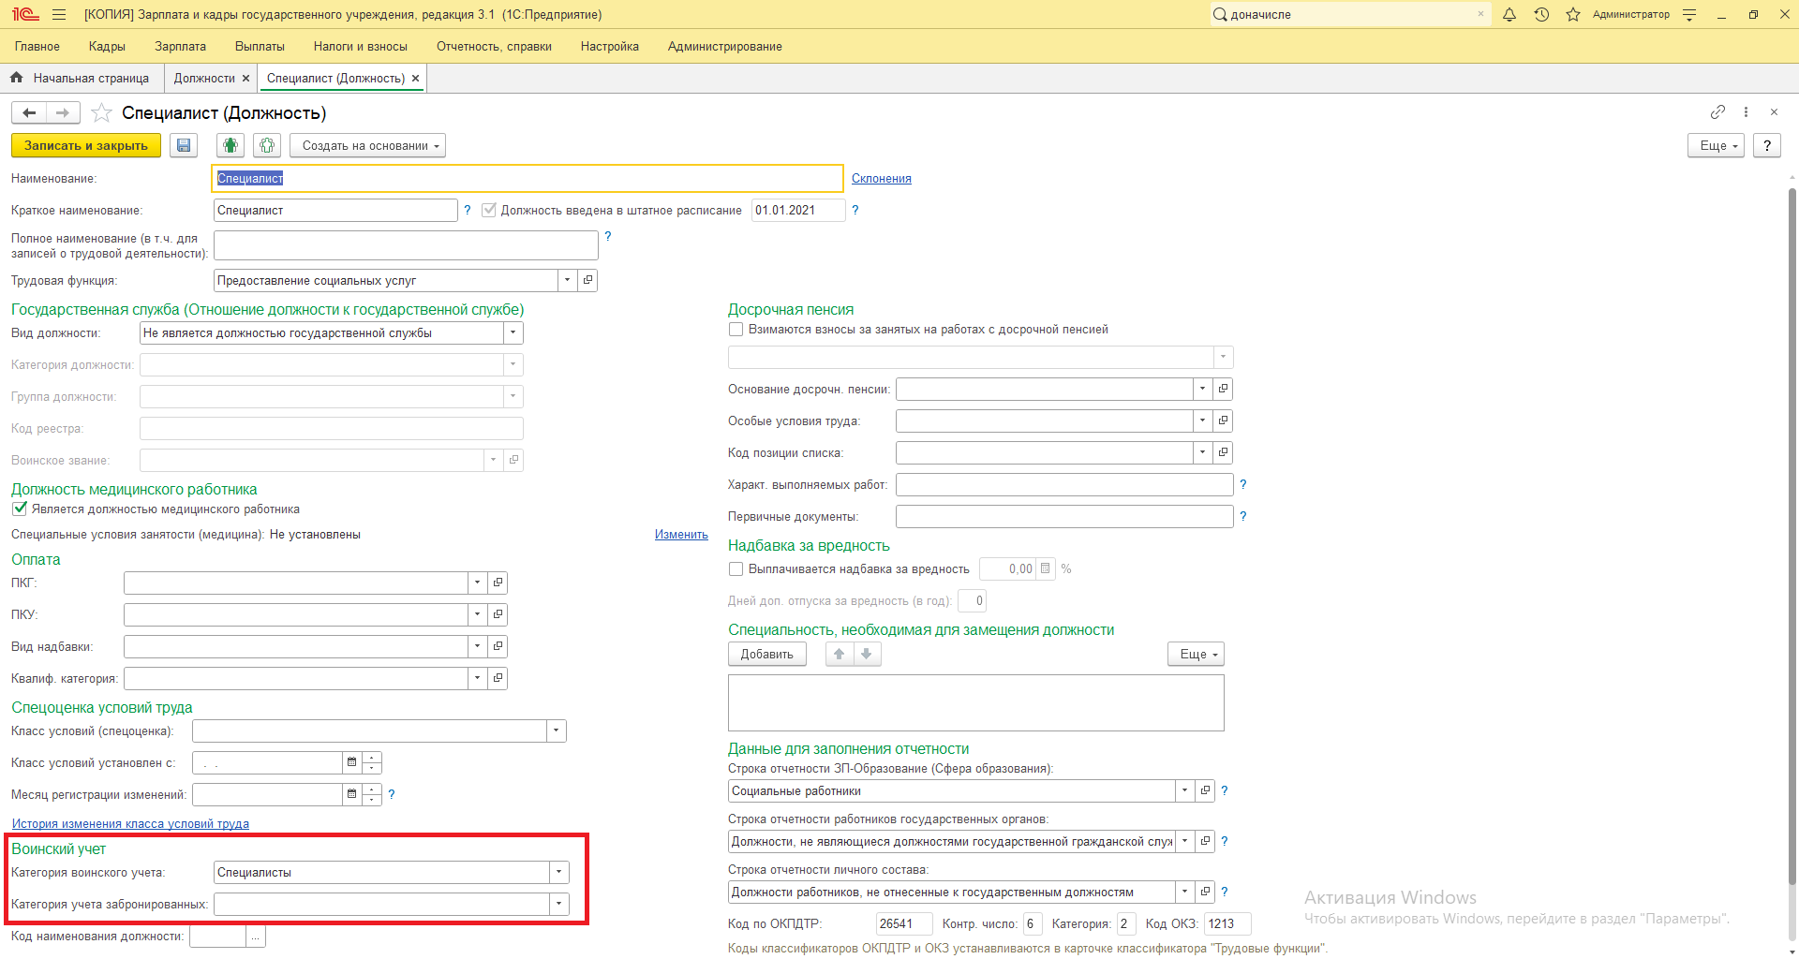Expand ЗП-Образование Социальные работники dropdown
Screen dimensions: 1799x959
[x=1184, y=790]
